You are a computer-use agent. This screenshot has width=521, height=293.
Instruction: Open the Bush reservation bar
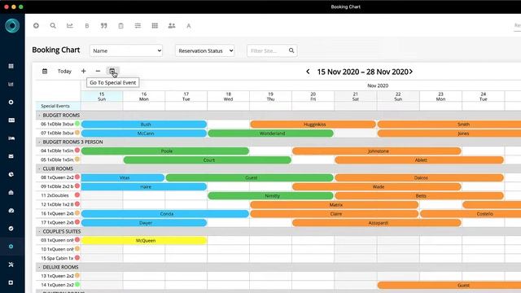coord(144,125)
